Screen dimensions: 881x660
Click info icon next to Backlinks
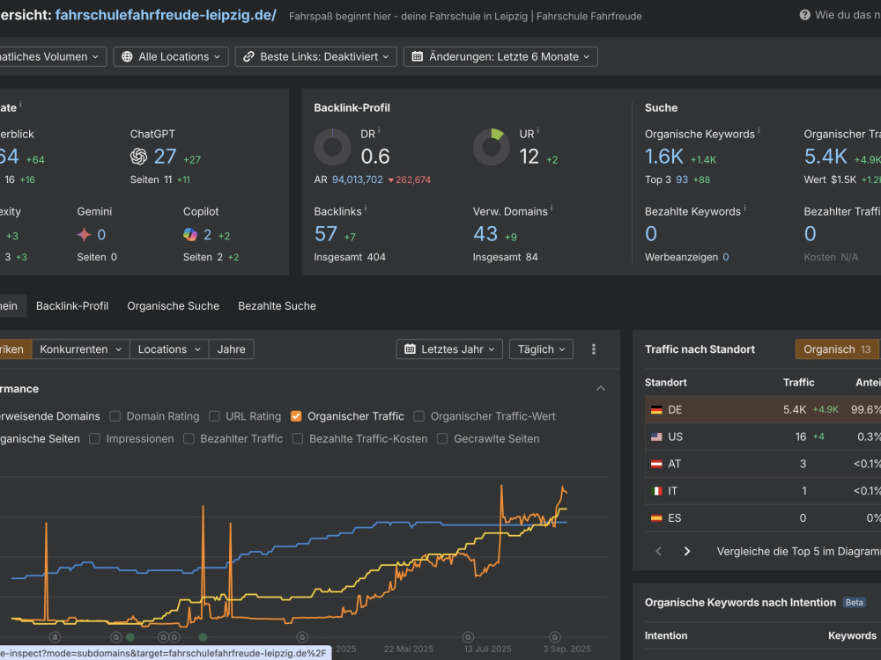click(366, 209)
